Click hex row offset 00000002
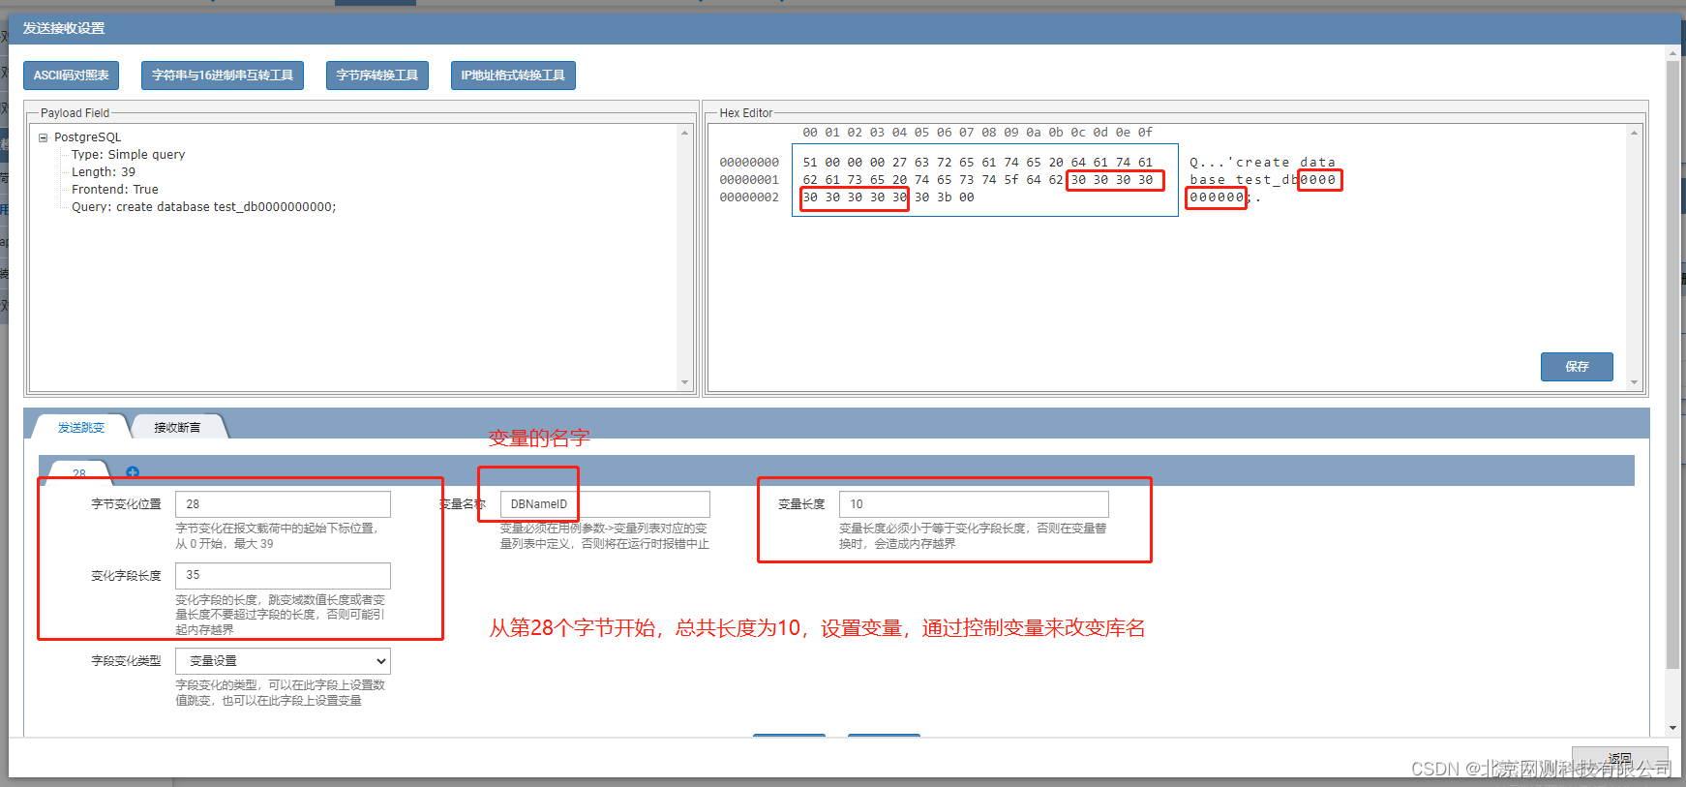The height and width of the screenshot is (787, 1686). [749, 197]
